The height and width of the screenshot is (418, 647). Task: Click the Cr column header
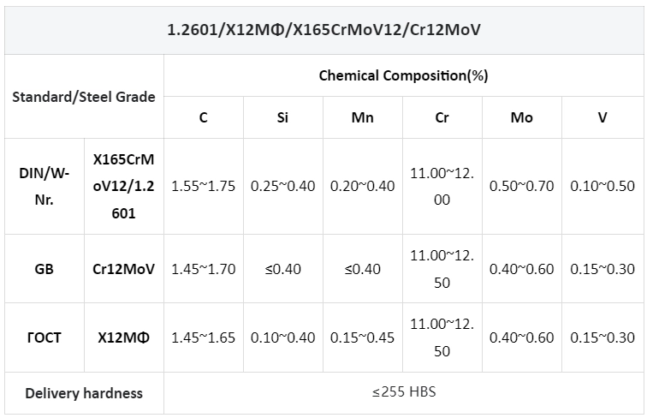tap(442, 117)
